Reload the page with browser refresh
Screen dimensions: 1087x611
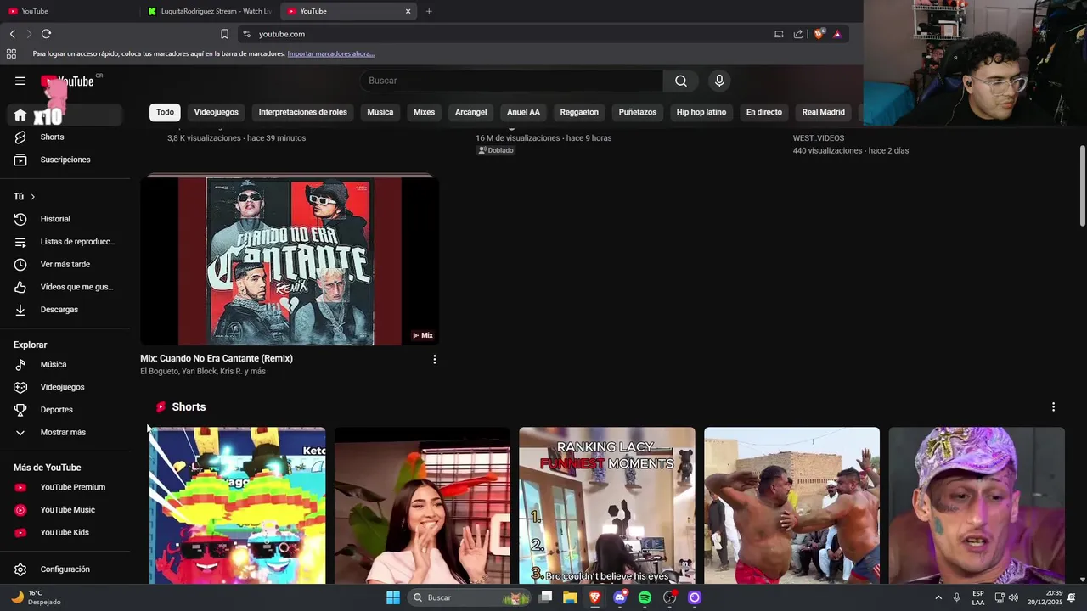click(46, 34)
